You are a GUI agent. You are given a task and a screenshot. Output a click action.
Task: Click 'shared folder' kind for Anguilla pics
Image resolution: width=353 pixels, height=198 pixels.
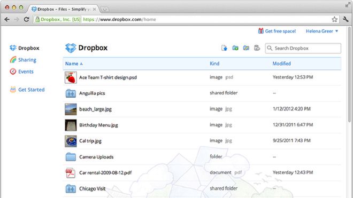(x=224, y=93)
